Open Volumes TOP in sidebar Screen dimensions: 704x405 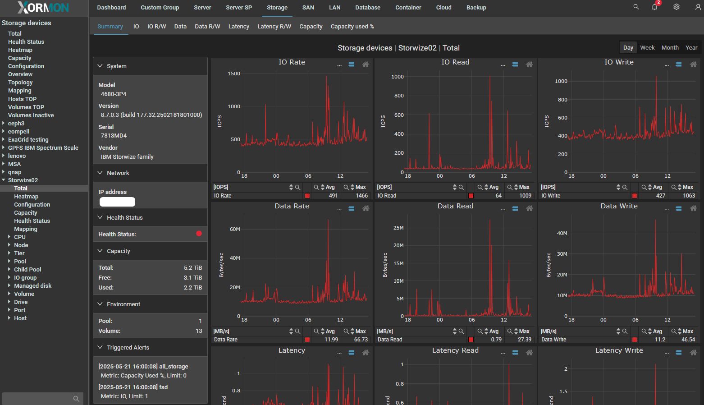(x=26, y=107)
